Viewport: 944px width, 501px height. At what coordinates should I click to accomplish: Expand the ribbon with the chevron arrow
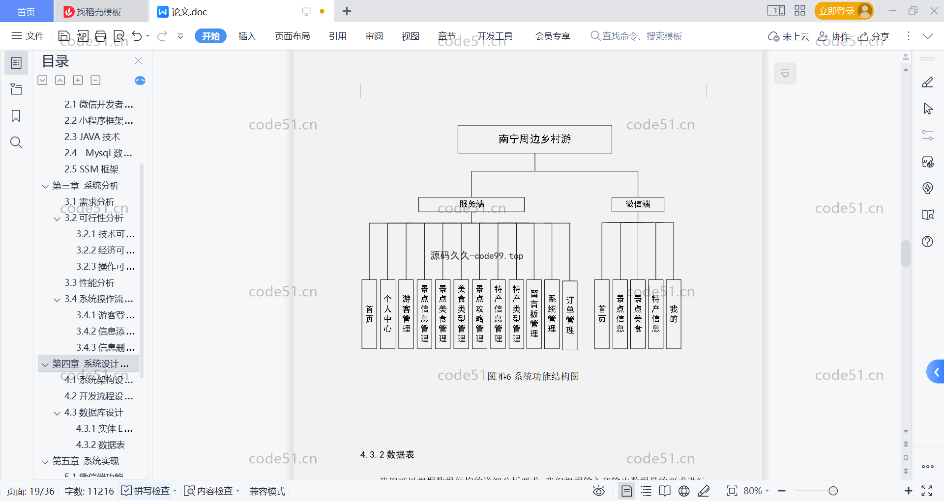pyautogui.click(x=928, y=36)
